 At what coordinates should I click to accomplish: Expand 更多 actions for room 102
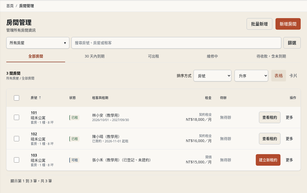[x=289, y=139]
